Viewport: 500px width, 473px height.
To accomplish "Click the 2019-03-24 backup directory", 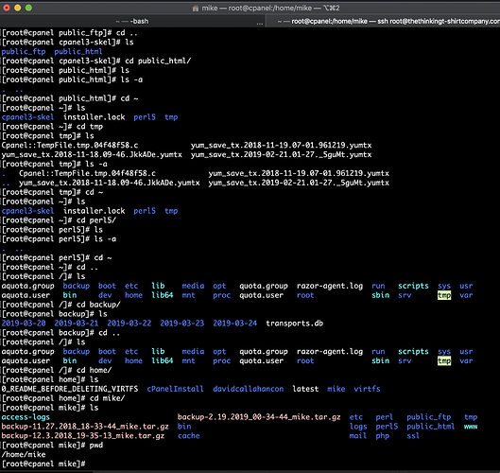I will pyautogui.click(x=235, y=324).
